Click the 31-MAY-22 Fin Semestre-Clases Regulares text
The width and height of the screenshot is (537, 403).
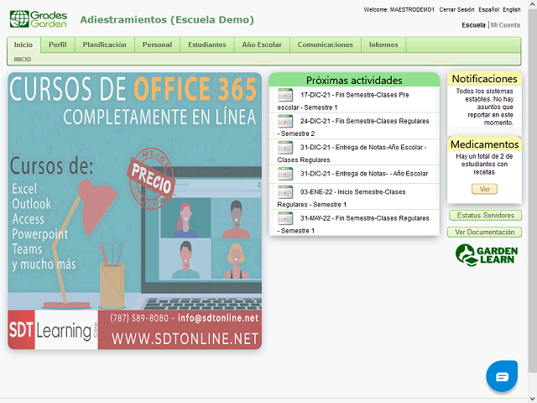pyautogui.click(x=353, y=224)
